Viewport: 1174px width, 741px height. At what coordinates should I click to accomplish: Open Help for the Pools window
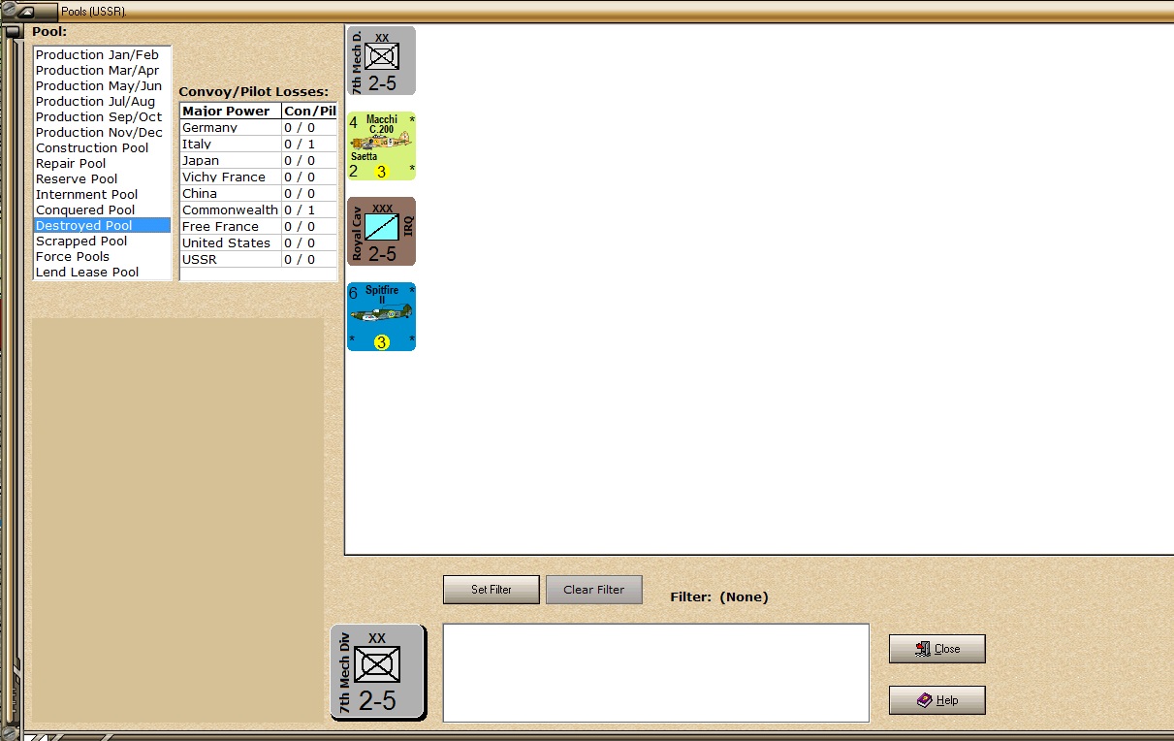pyautogui.click(x=937, y=700)
